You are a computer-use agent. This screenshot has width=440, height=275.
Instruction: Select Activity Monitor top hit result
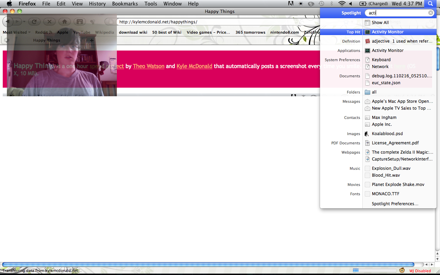pos(387,32)
